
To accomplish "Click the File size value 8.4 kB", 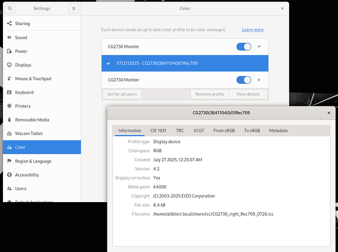I will click(x=159, y=205).
